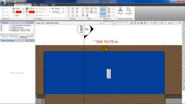Toggle lock on REMOVE SOFA markup
Viewport: 185px width, 104px height.
pos(1,28)
